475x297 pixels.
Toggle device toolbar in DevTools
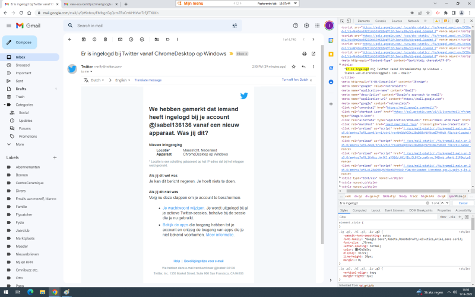[x=349, y=21]
